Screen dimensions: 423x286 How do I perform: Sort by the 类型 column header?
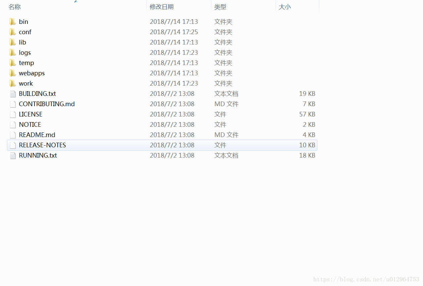coord(220,7)
